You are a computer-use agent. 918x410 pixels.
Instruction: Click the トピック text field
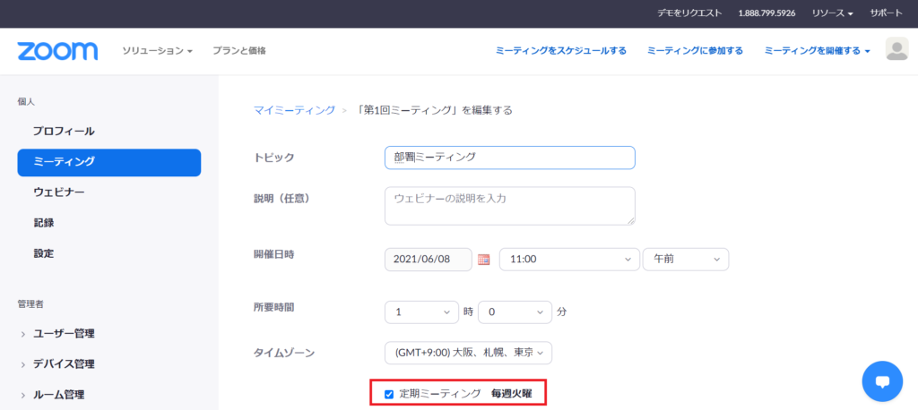pyautogui.click(x=509, y=158)
